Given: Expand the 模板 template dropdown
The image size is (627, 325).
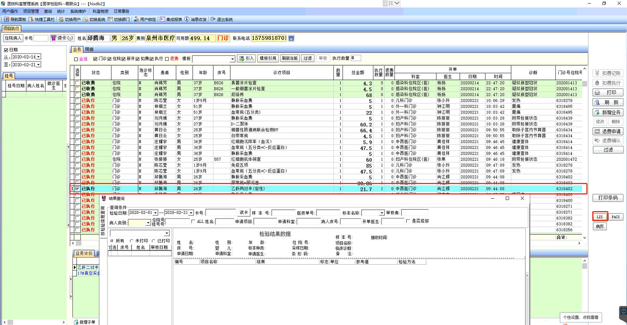Looking at the screenshot, I should pos(232,59).
